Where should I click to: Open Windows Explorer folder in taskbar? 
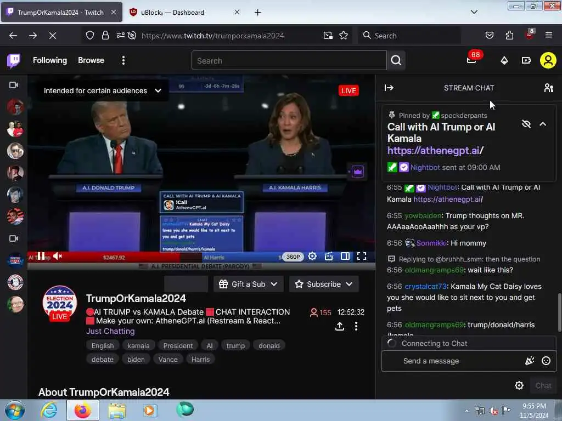tap(117, 411)
